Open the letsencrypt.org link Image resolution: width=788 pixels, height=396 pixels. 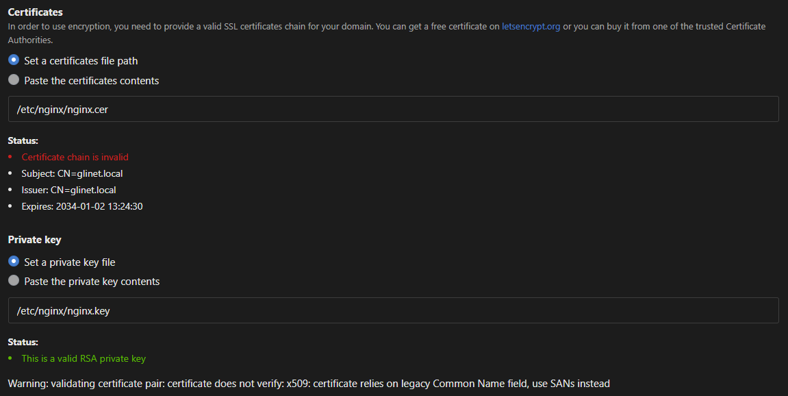(x=531, y=26)
